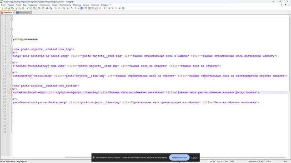Click the UTF-8 encoding status bar field

tap(268, 162)
